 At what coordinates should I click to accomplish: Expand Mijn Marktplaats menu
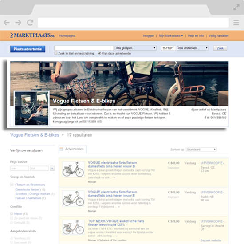click(171, 36)
